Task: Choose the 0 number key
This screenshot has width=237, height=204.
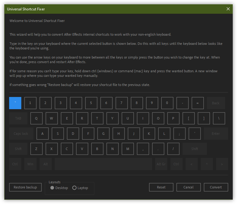Action: 167,103
